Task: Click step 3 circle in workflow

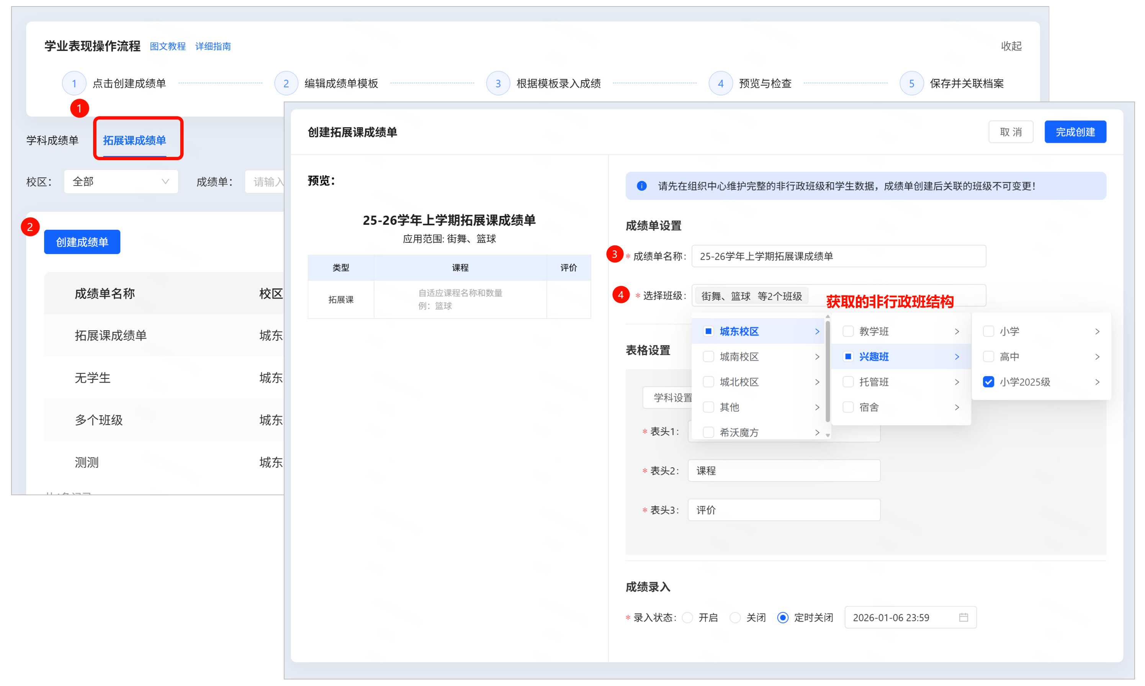Action: [498, 83]
